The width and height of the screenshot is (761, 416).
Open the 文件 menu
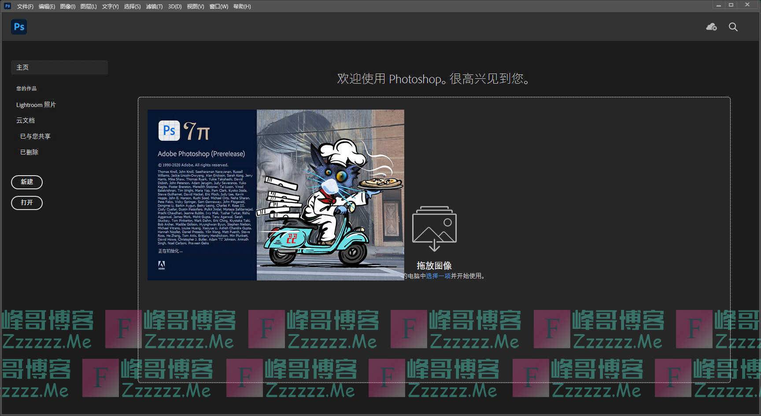(25, 6)
